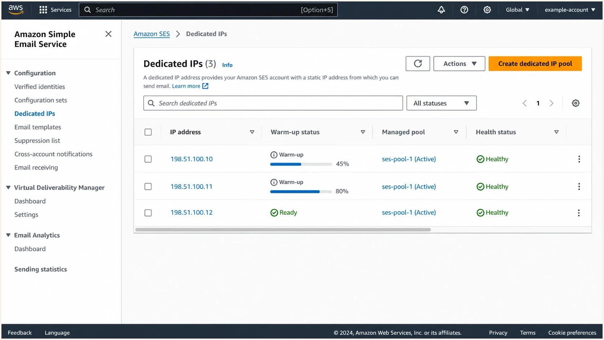Viewport: 604px width, 340px height.
Task: Open Cookie preferences in footer
Action: [x=572, y=333]
